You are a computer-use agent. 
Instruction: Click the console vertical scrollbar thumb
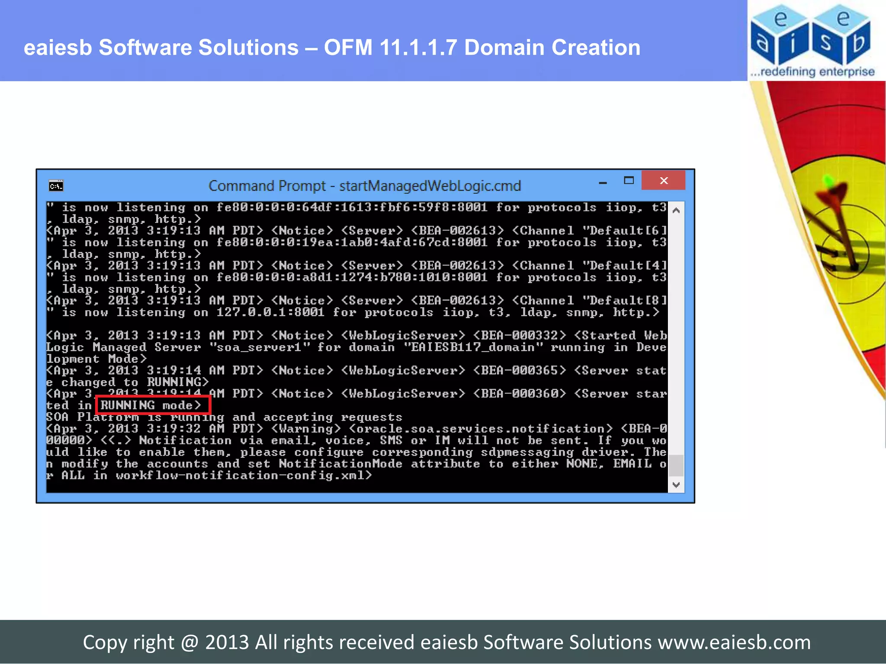point(676,465)
